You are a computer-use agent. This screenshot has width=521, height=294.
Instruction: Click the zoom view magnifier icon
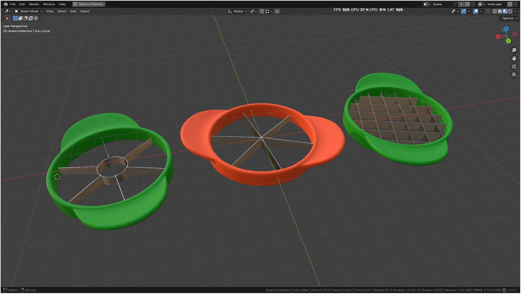pos(514,50)
